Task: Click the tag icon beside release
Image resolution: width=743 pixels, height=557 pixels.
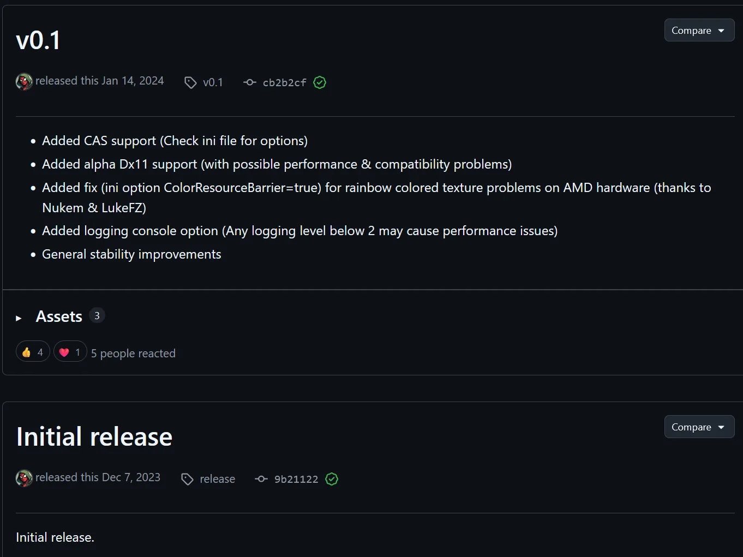Action: click(x=187, y=479)
